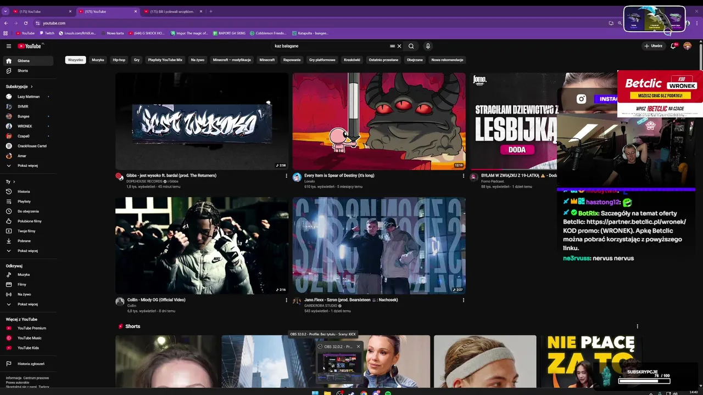This screenshot has width=703, height=395.
Task: Switch to the first (175) YouTube tab
Action: coord(43,11)
